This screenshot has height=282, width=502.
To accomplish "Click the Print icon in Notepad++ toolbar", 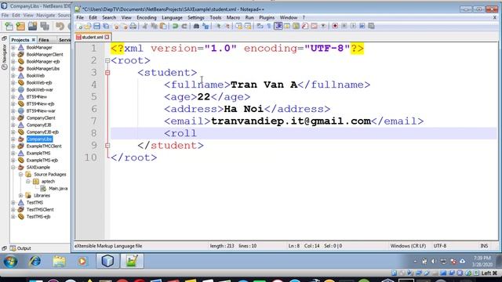I will (133, 26).
